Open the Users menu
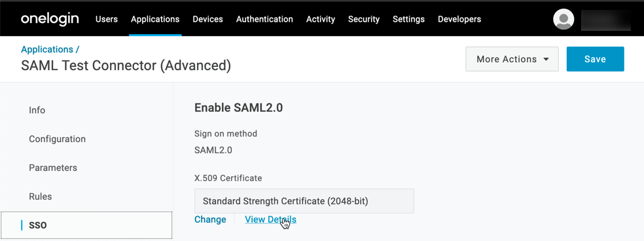 [107, 19]
